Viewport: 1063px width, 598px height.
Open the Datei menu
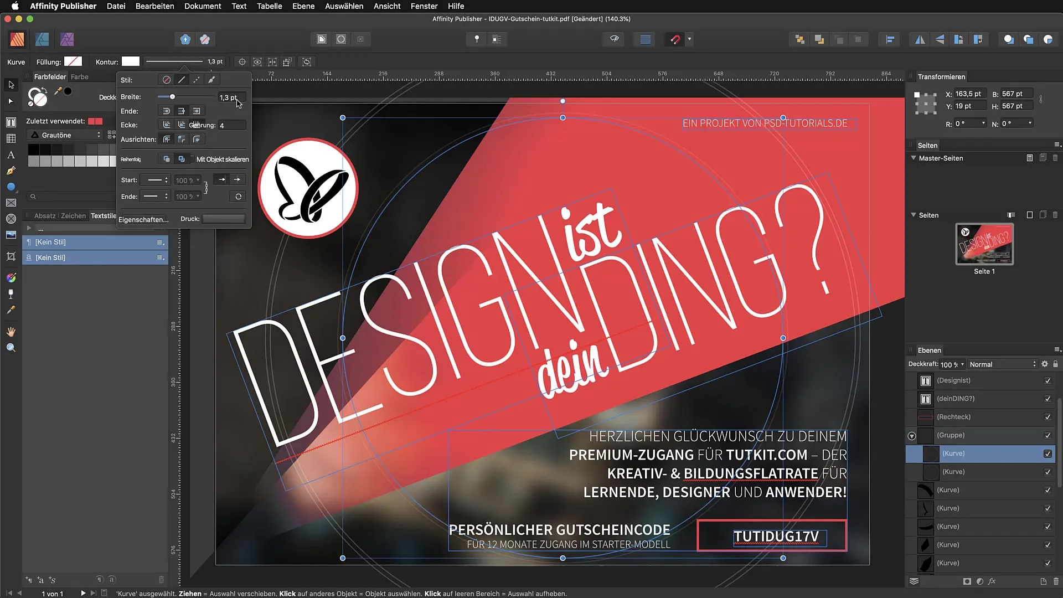116,6
